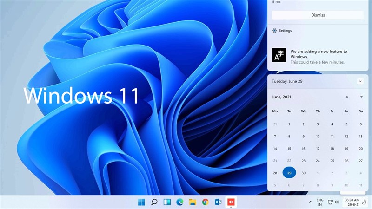Select June 15 in the calendar
The width and height of the screenshot is (372, 209).
(289, 149)
